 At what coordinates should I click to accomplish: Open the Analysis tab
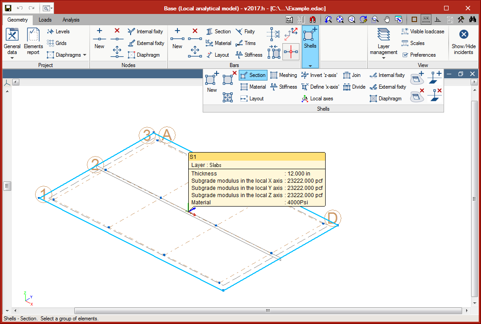coord(71,20)
